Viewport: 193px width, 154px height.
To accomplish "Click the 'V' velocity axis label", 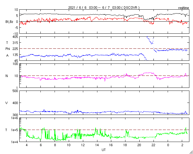I will (x=7, y=103).
